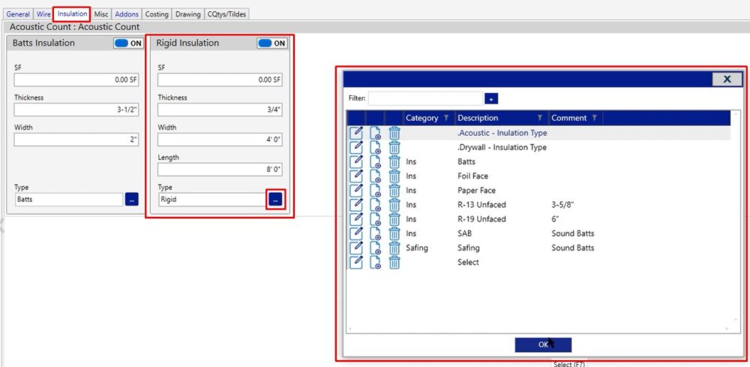Image resolution: width=750 pixels, height=367 pixels.
Task: Click the plus button beside Filter field
Action: coord(491,98)
